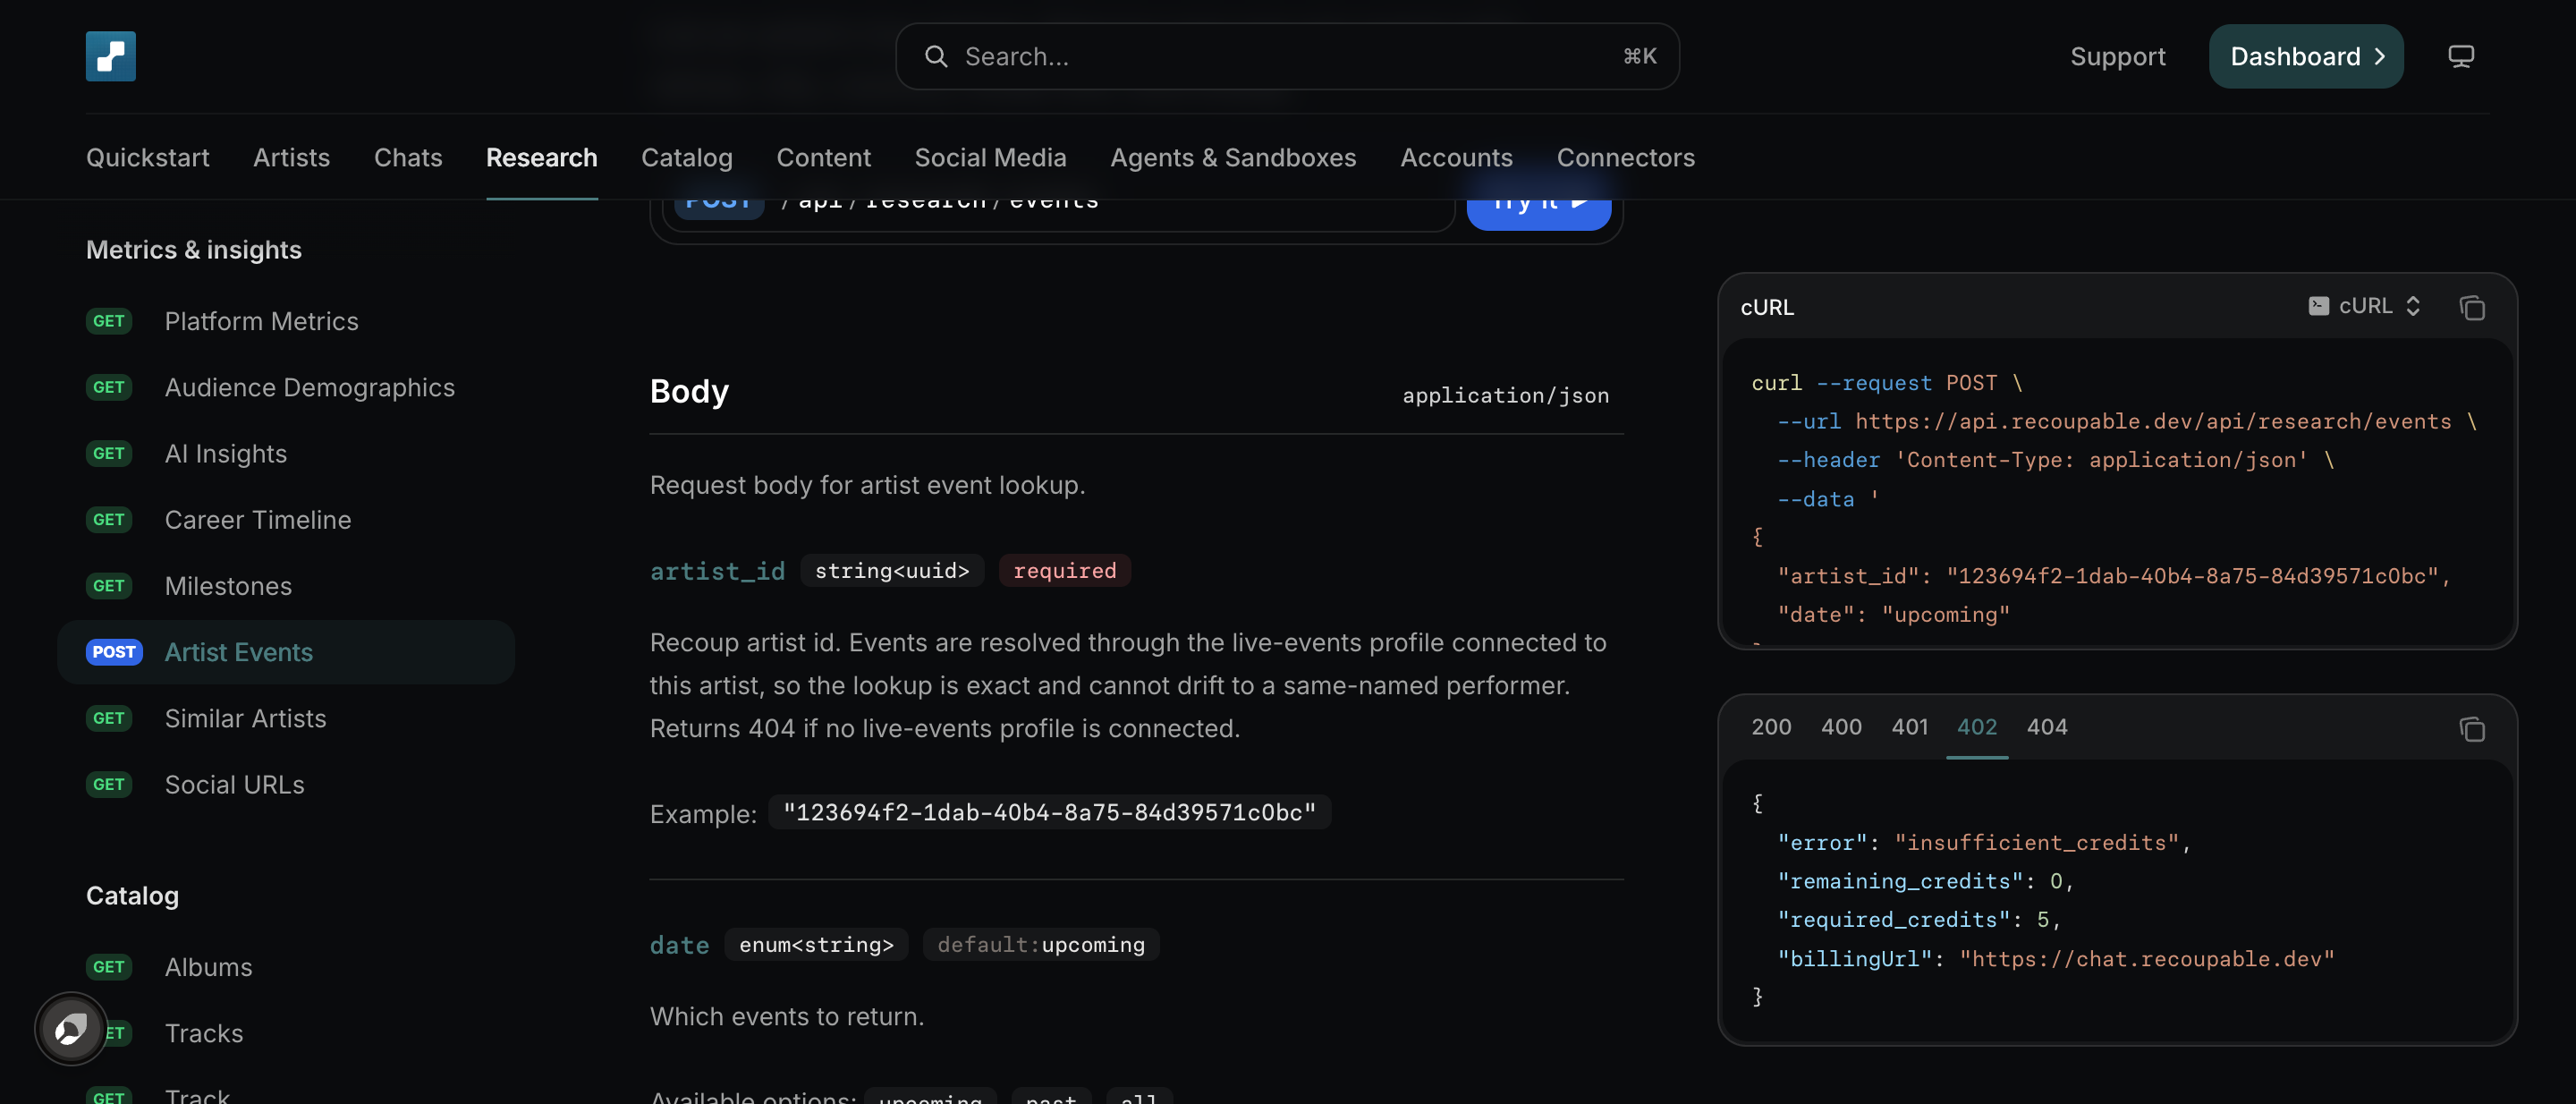Click the enum<string> type badge
2576x1104 pixels.
[816, 944]
